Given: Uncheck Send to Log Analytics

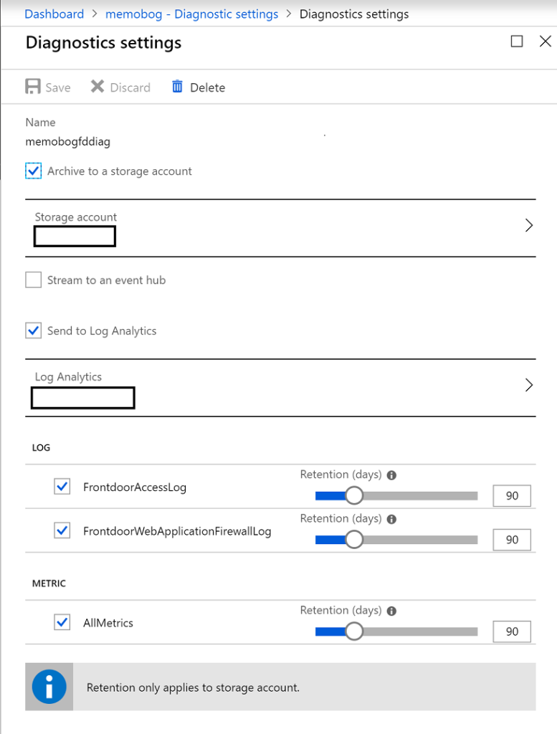Looking at the screenshot, I should pyautogui.click(x=33, y=330).
